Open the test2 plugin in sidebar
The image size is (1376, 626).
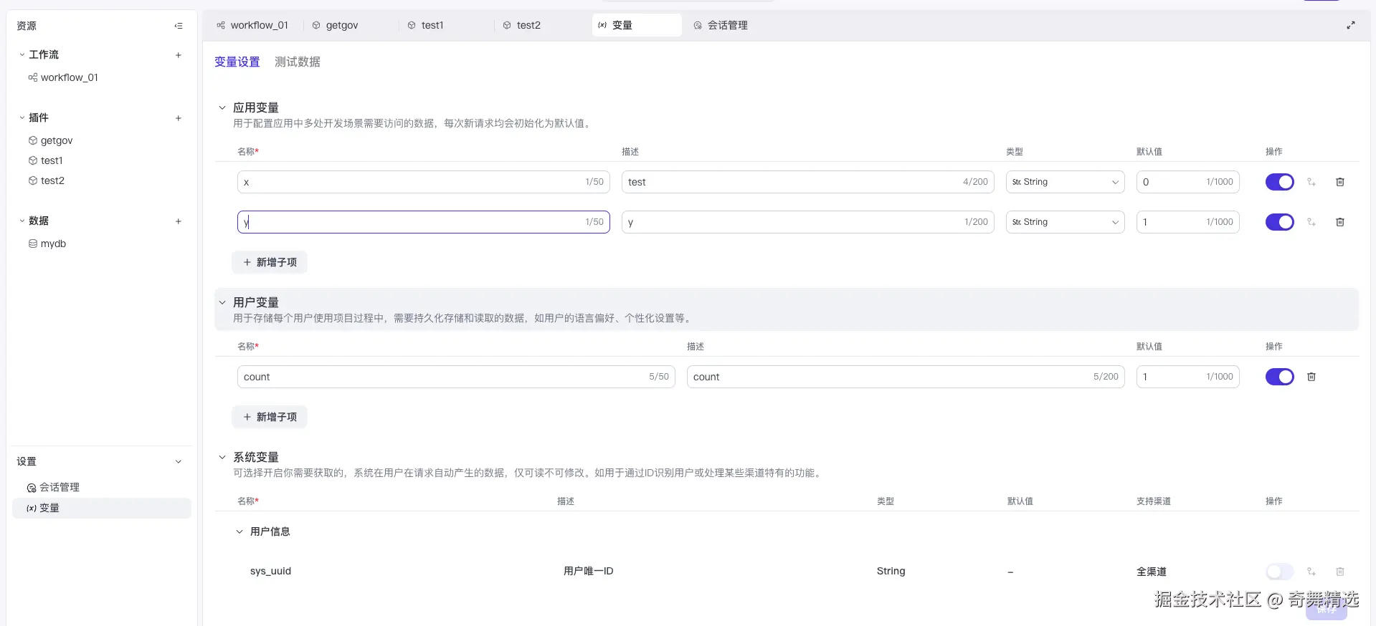52,180
